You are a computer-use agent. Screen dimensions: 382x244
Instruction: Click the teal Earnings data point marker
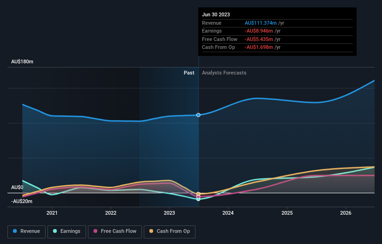(198, 199)
